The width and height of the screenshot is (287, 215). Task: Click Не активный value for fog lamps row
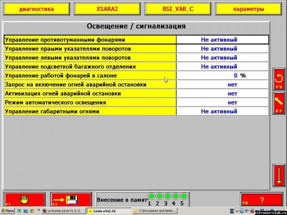(219, 40)
